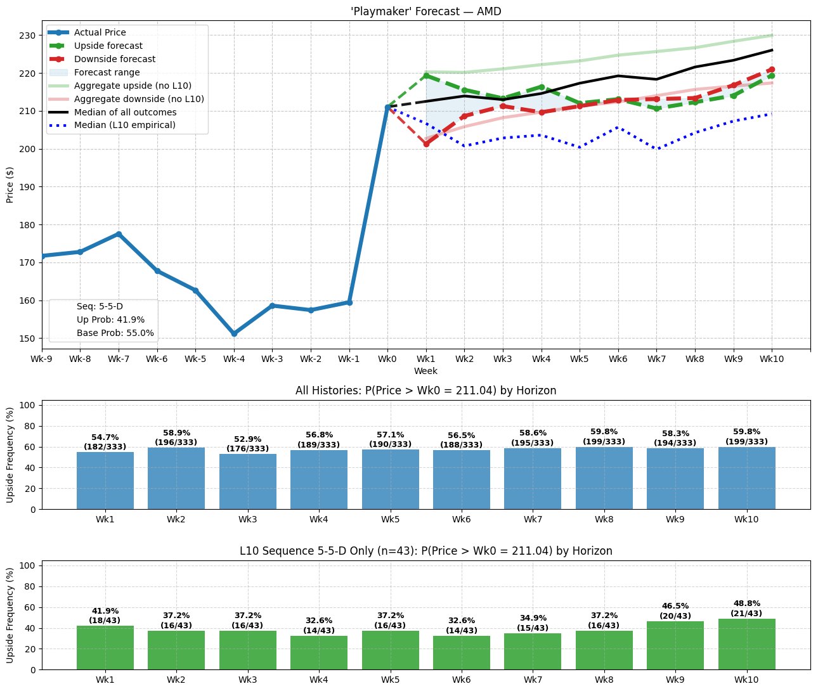Select the Actual Price data point at Wk0
818x691 pixels.
[x=387, y=108]
